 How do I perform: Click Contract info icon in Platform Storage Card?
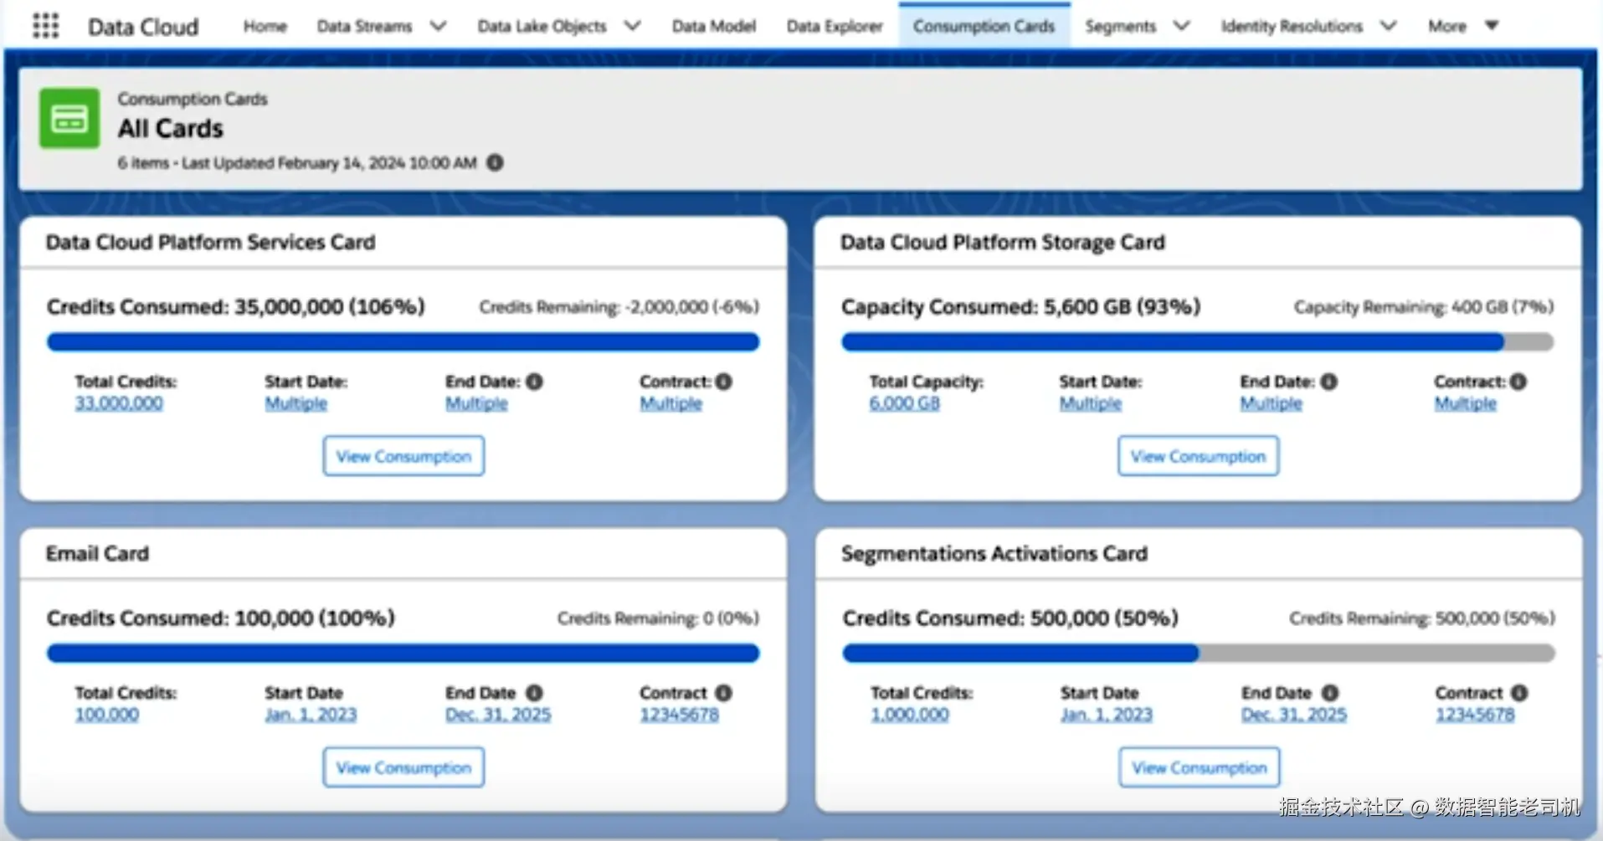pos(1518,382)
